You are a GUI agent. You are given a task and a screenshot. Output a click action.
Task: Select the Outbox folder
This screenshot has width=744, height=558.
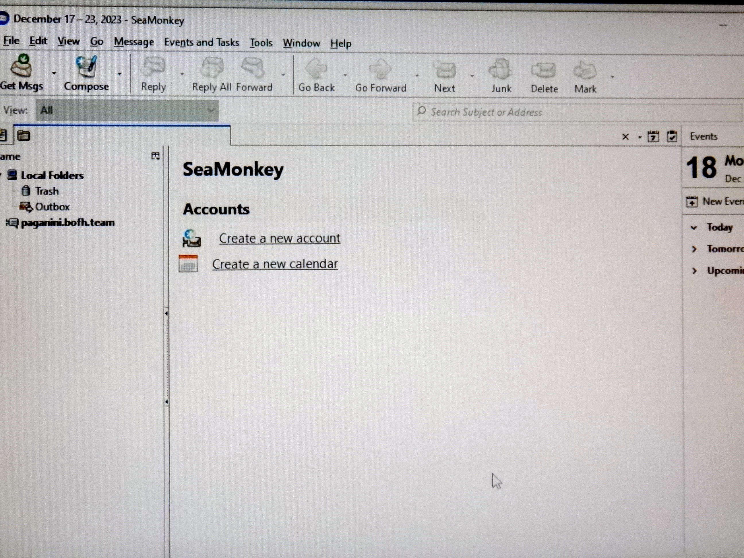click(x=53, y=206)
